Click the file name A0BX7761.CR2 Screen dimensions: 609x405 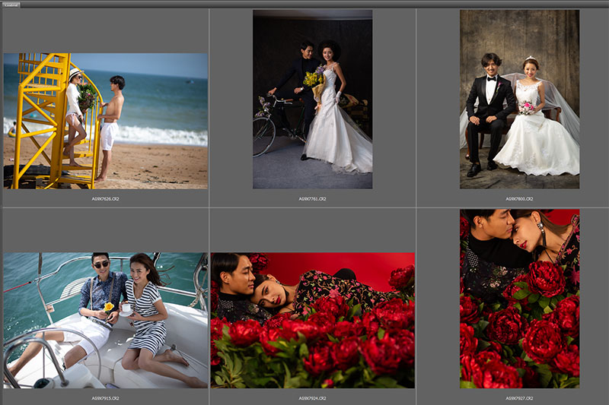click(x=312, y=199)
